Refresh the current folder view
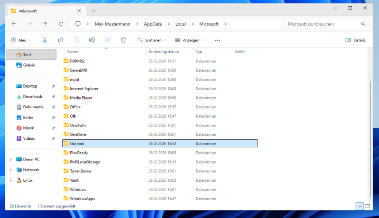The width and height of the screenshot is (379, 218). pyautogui.click(x=61, y=24)
